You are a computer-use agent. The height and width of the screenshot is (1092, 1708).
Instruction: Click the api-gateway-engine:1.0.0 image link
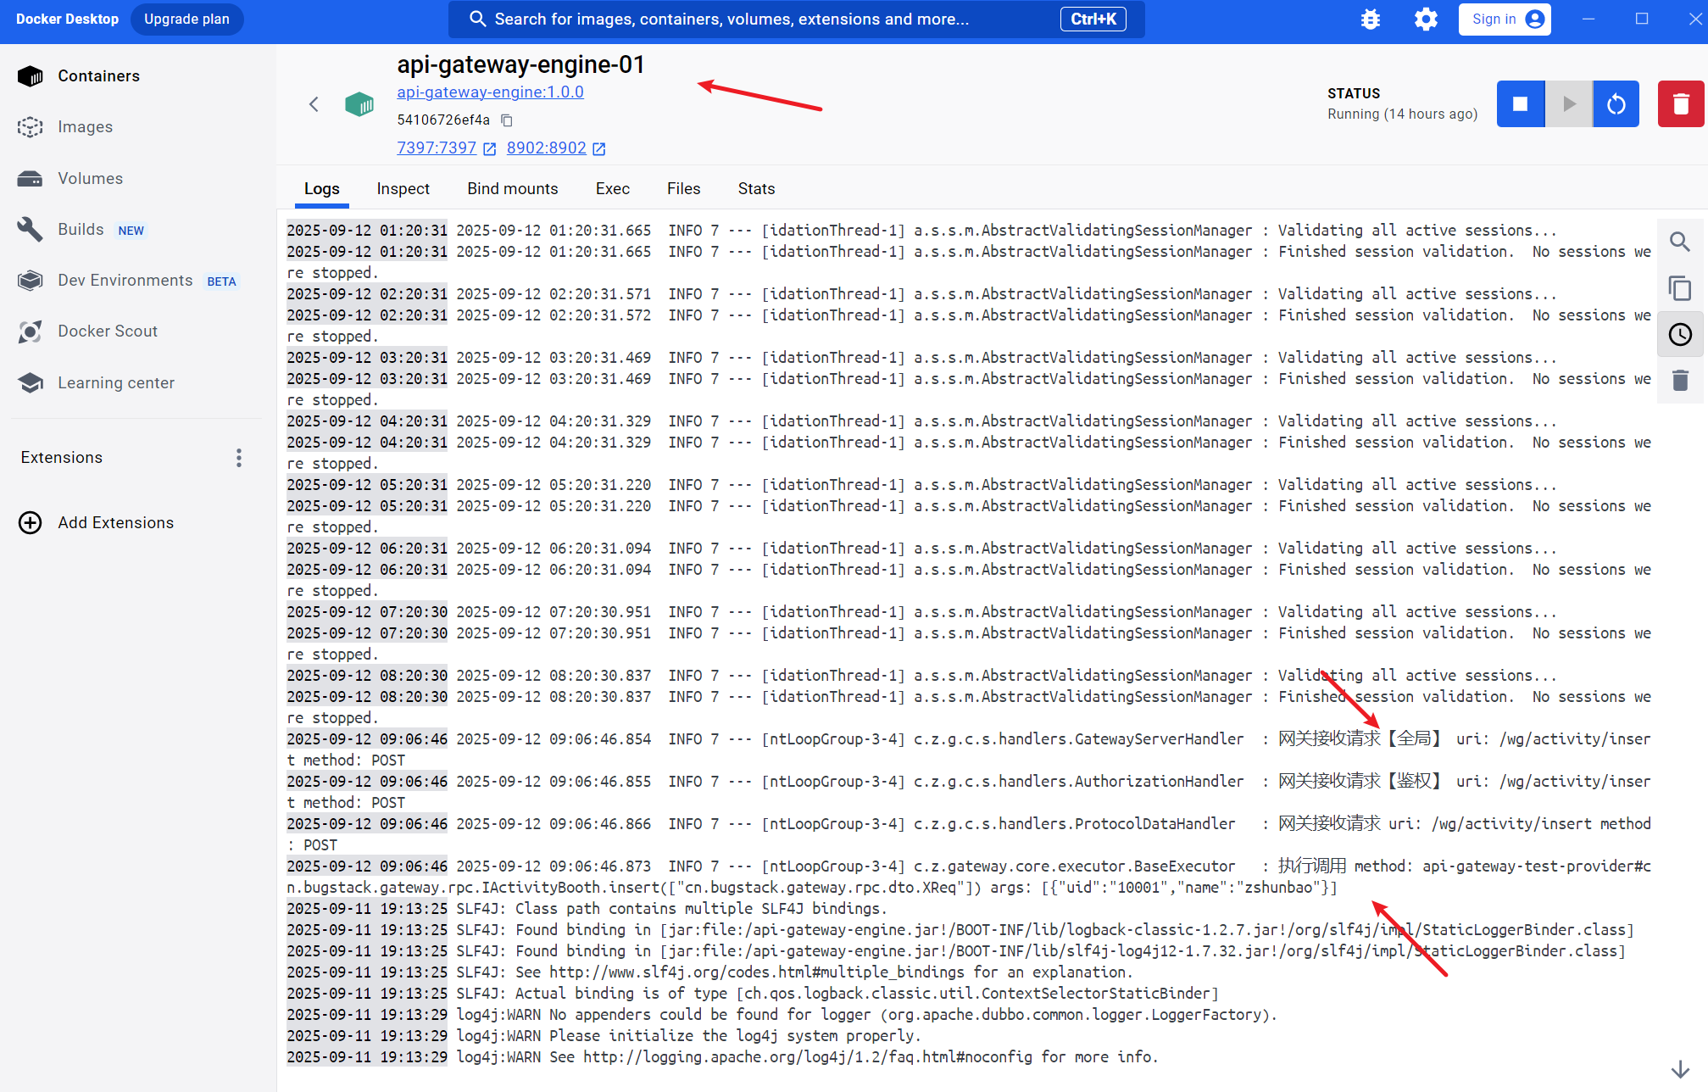point(490,92)
